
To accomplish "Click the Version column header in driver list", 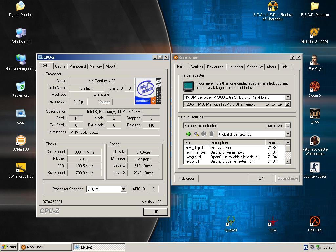I will (275, 142).
